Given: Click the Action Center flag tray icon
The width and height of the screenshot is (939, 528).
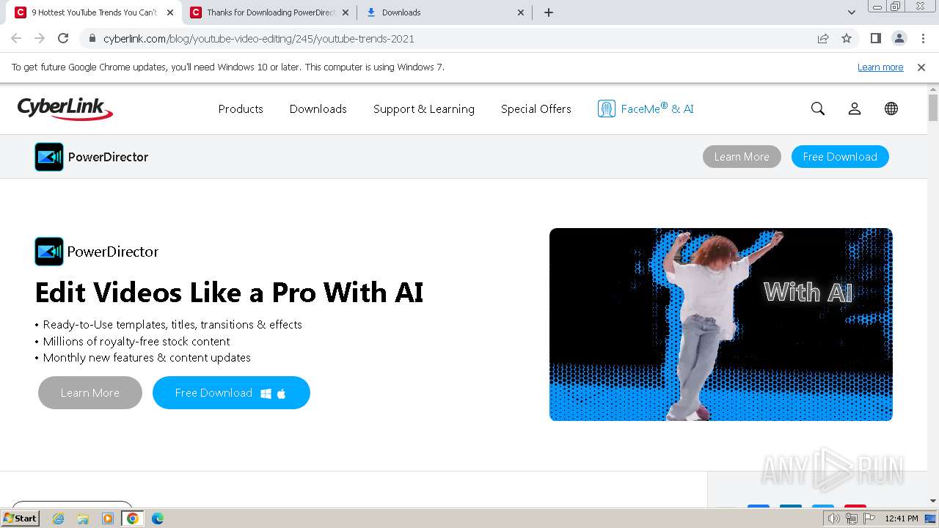Looking at the screenshot, I should 869,518.
